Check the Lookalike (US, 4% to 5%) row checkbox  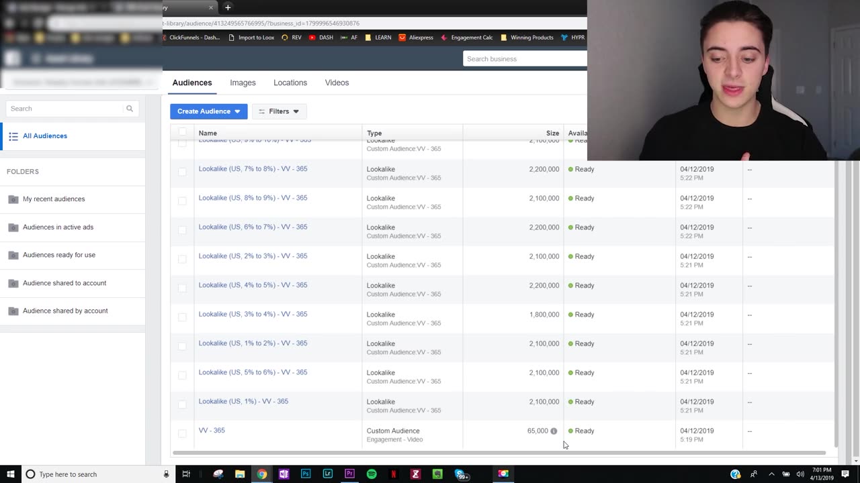182,288
